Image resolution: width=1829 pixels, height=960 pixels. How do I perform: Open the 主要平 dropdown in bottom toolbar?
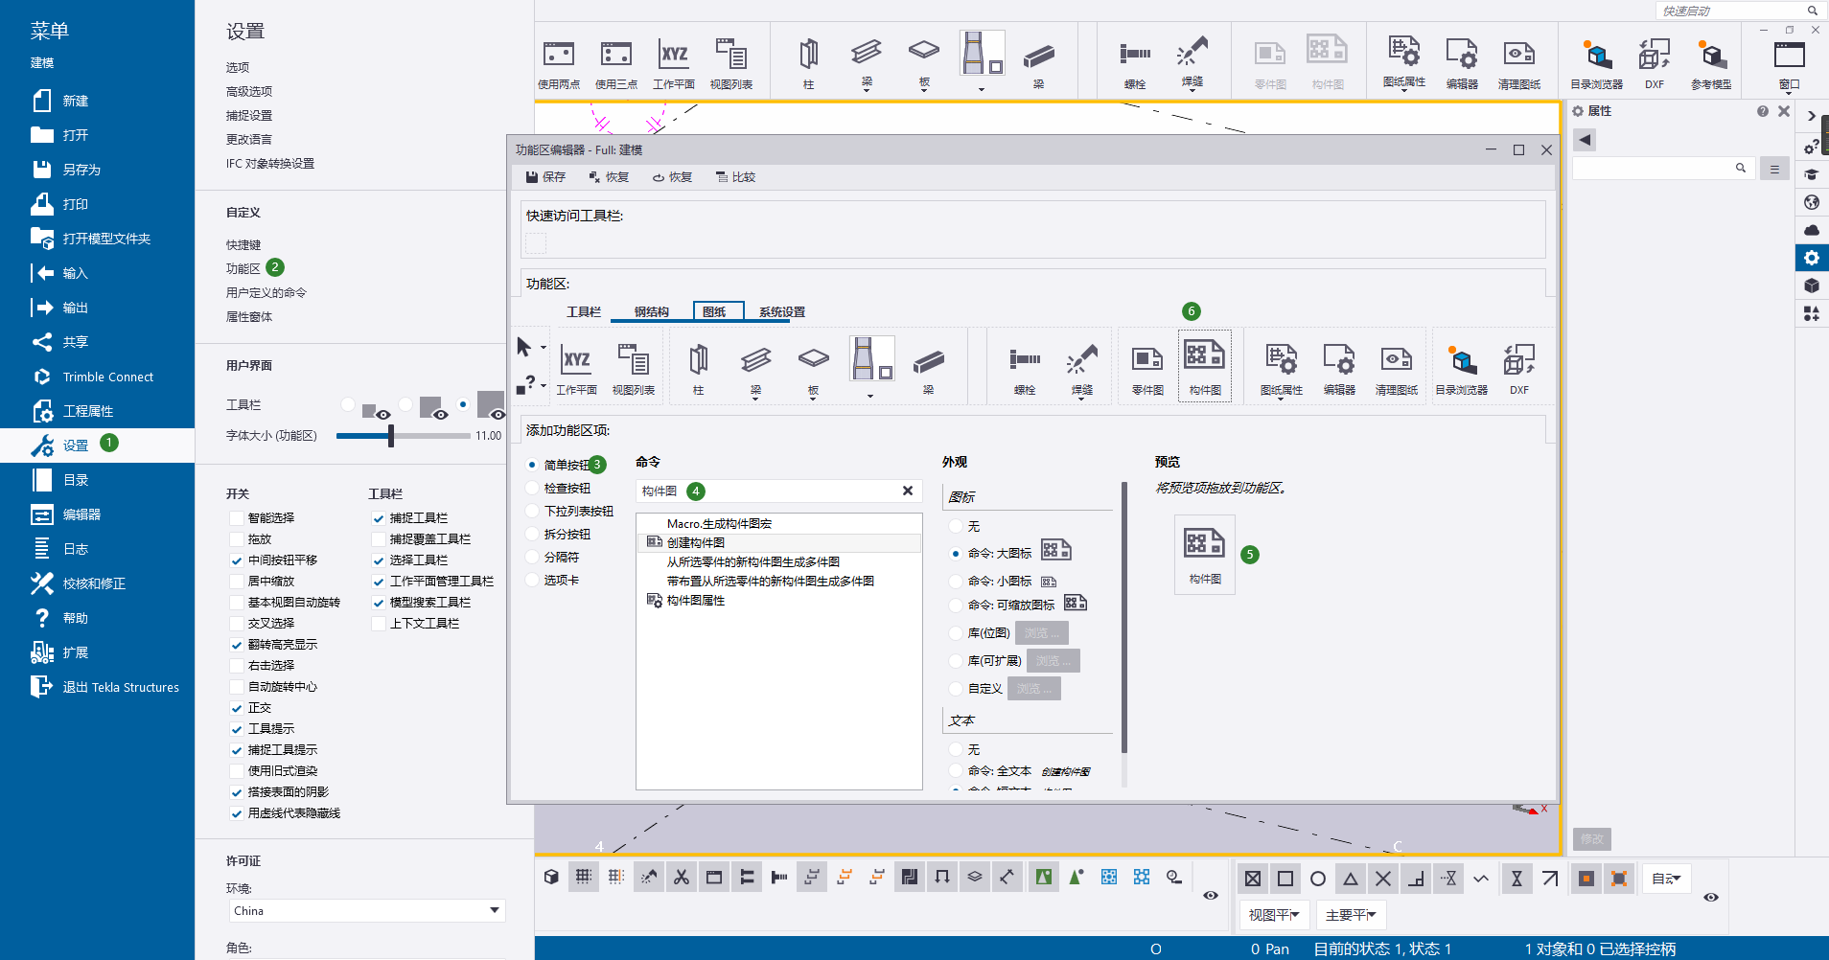[x=1351, y=915]
